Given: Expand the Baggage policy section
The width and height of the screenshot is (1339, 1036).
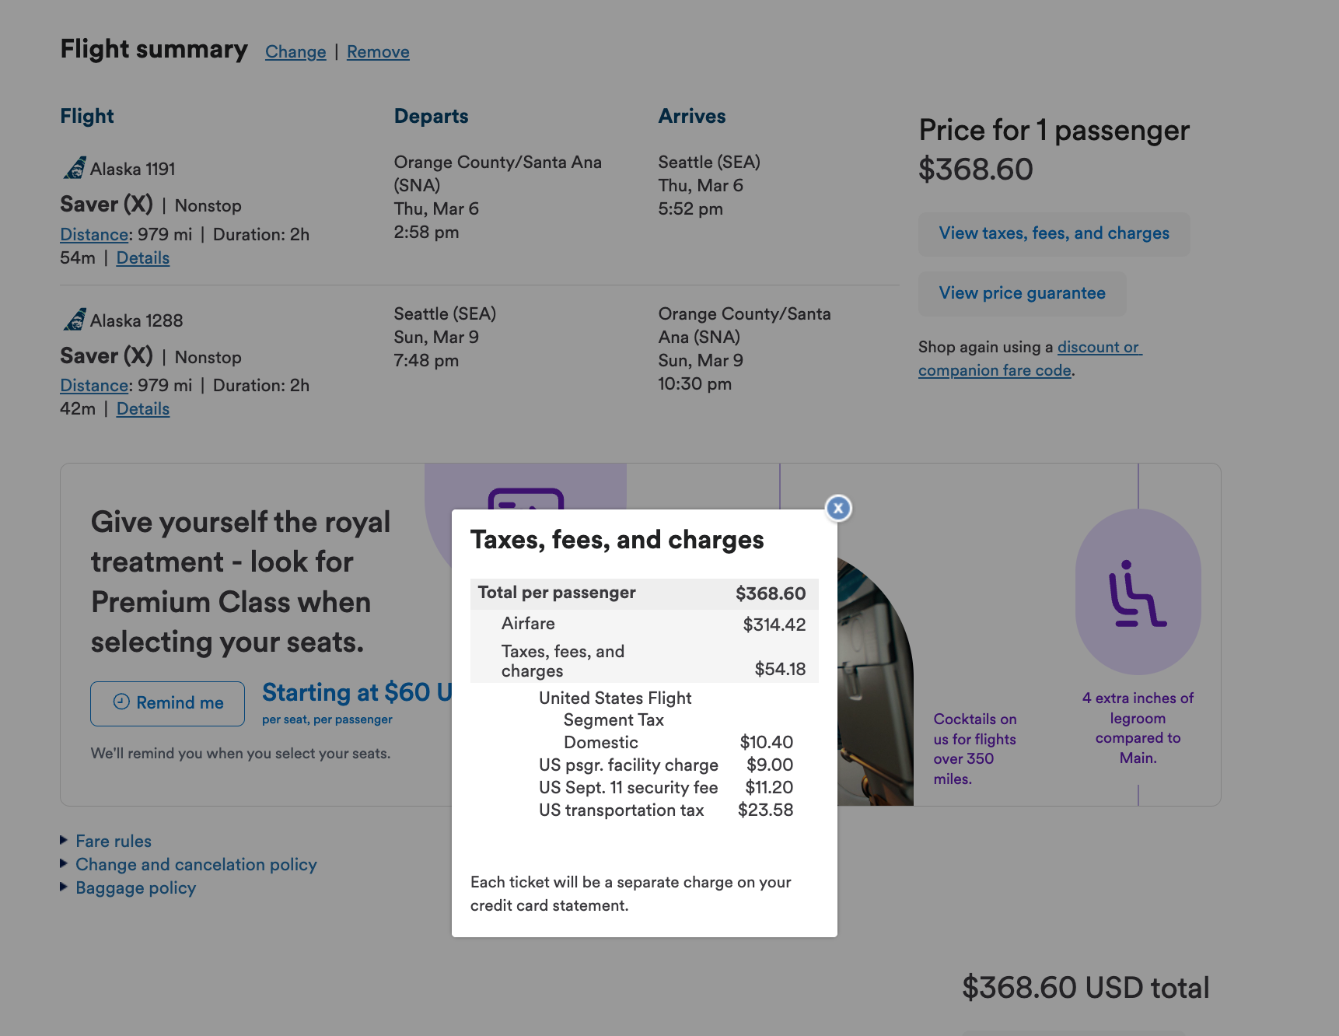Looking at the screenshot, I should point(135,887).
